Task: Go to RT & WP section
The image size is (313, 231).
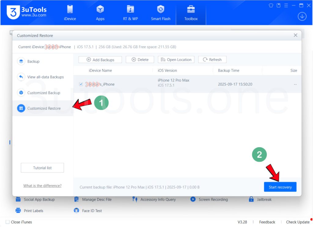Action: (130, 10)
